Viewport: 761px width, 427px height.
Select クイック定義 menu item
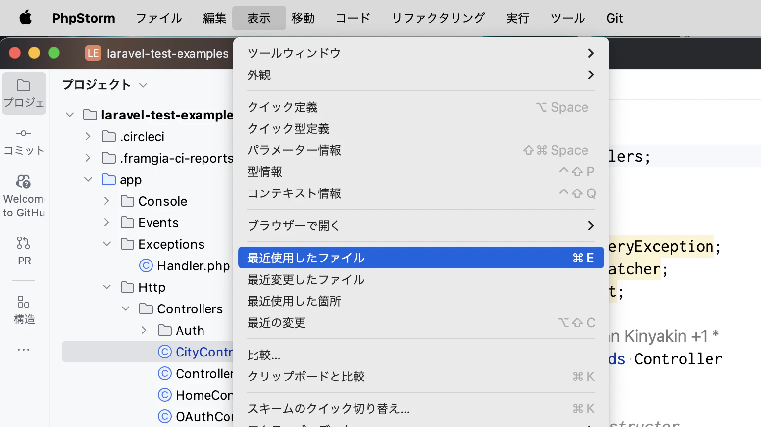[421, 107]
